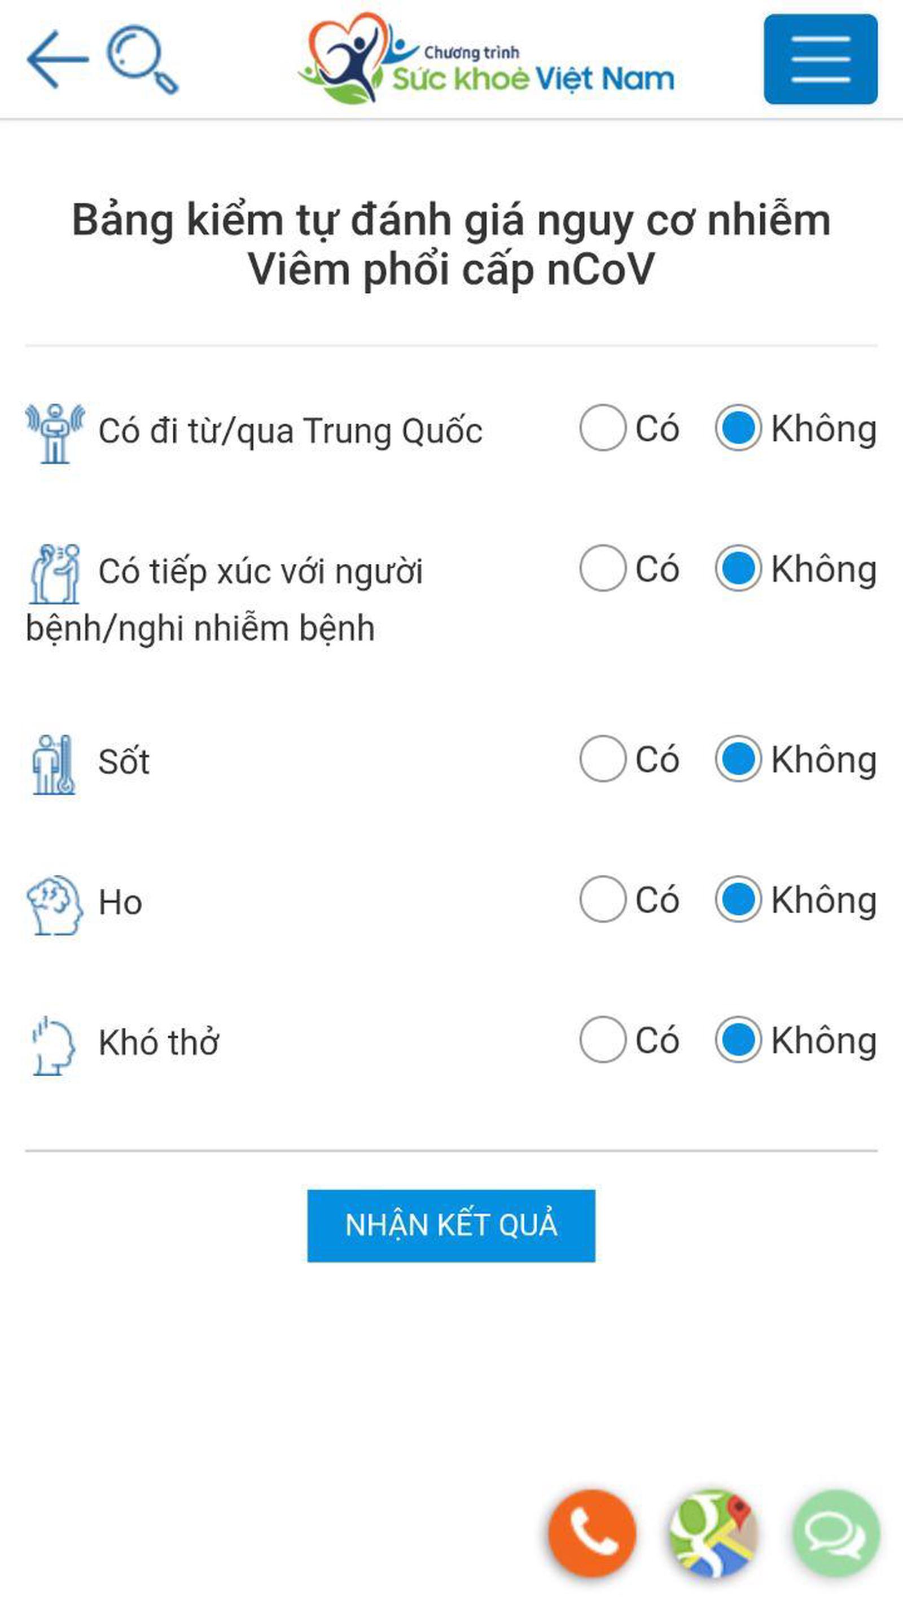The image size is (903, 1605).
Task: Click the Khó thở breathing icon
Action: click(x=54, y=1046)
